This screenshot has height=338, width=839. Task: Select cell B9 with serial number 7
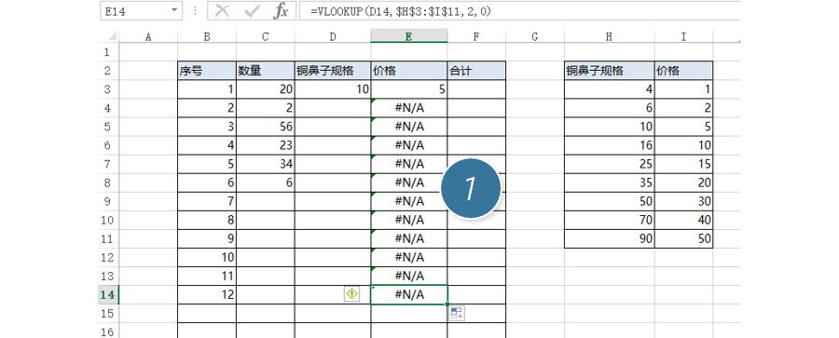[x=207, y=202]
